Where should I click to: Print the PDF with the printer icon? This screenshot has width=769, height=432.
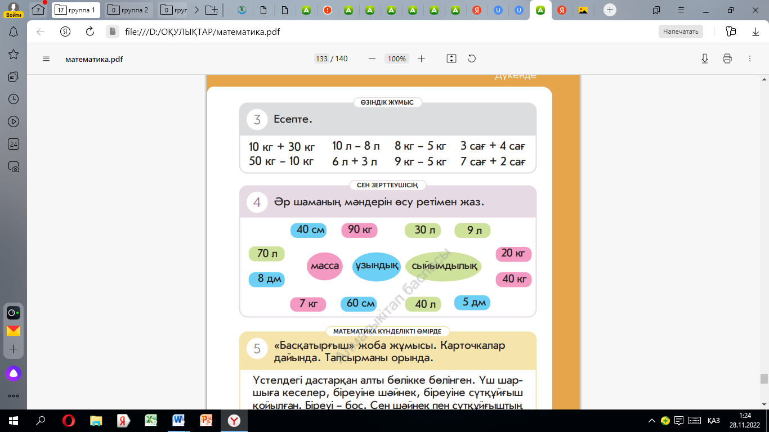pyautogui.click(x=727, y=58)
